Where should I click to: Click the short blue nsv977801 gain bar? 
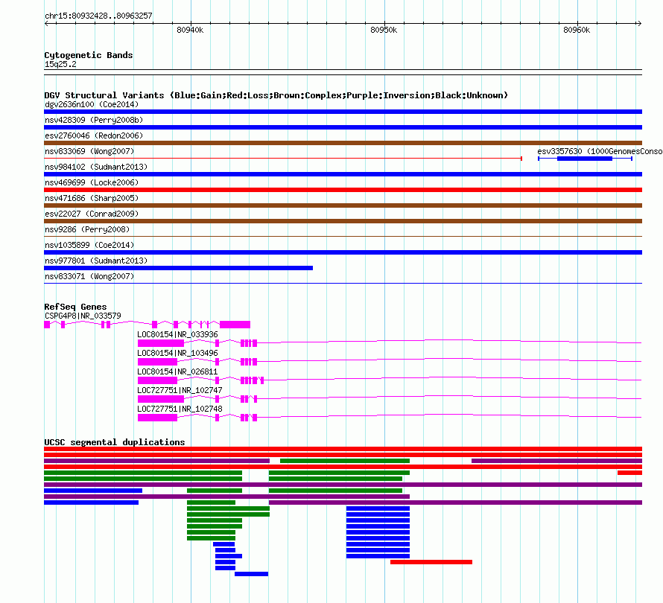[179, 268]
